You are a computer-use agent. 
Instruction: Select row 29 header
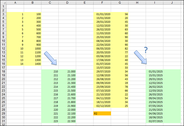[x=4, y=113]
